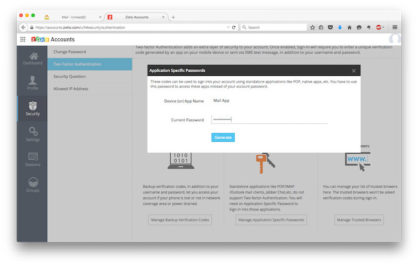Click the Zoho Accounts logo

(53, 39)
